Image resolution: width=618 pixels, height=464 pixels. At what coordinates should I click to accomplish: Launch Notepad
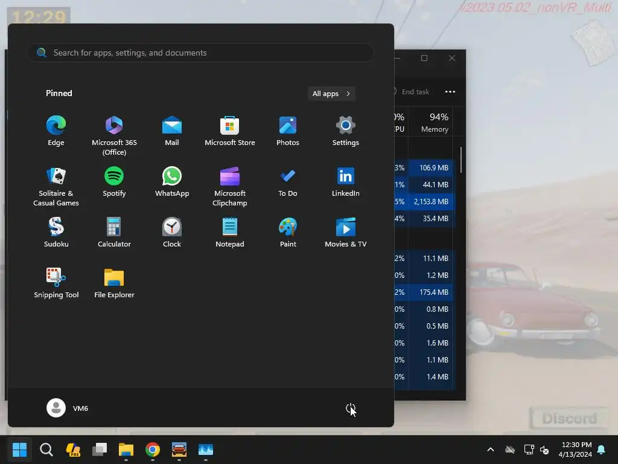click(230, 233)
